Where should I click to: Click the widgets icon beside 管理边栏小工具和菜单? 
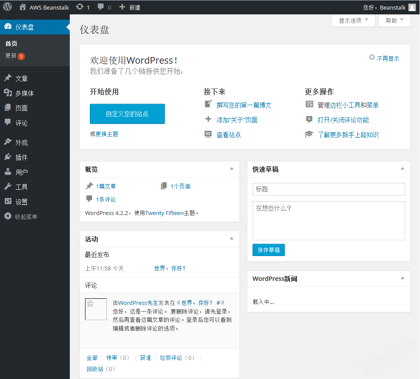point(309,104)
